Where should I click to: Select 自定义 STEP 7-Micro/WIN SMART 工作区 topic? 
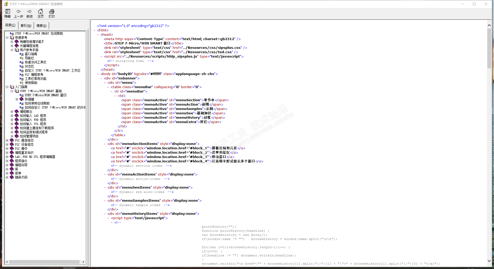pyautogui.click(x=53, y=70)
